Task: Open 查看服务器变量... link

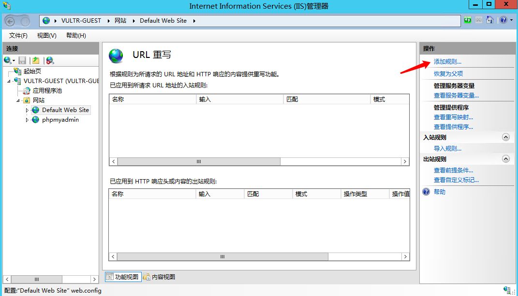Action: click(x=456, y=95)
